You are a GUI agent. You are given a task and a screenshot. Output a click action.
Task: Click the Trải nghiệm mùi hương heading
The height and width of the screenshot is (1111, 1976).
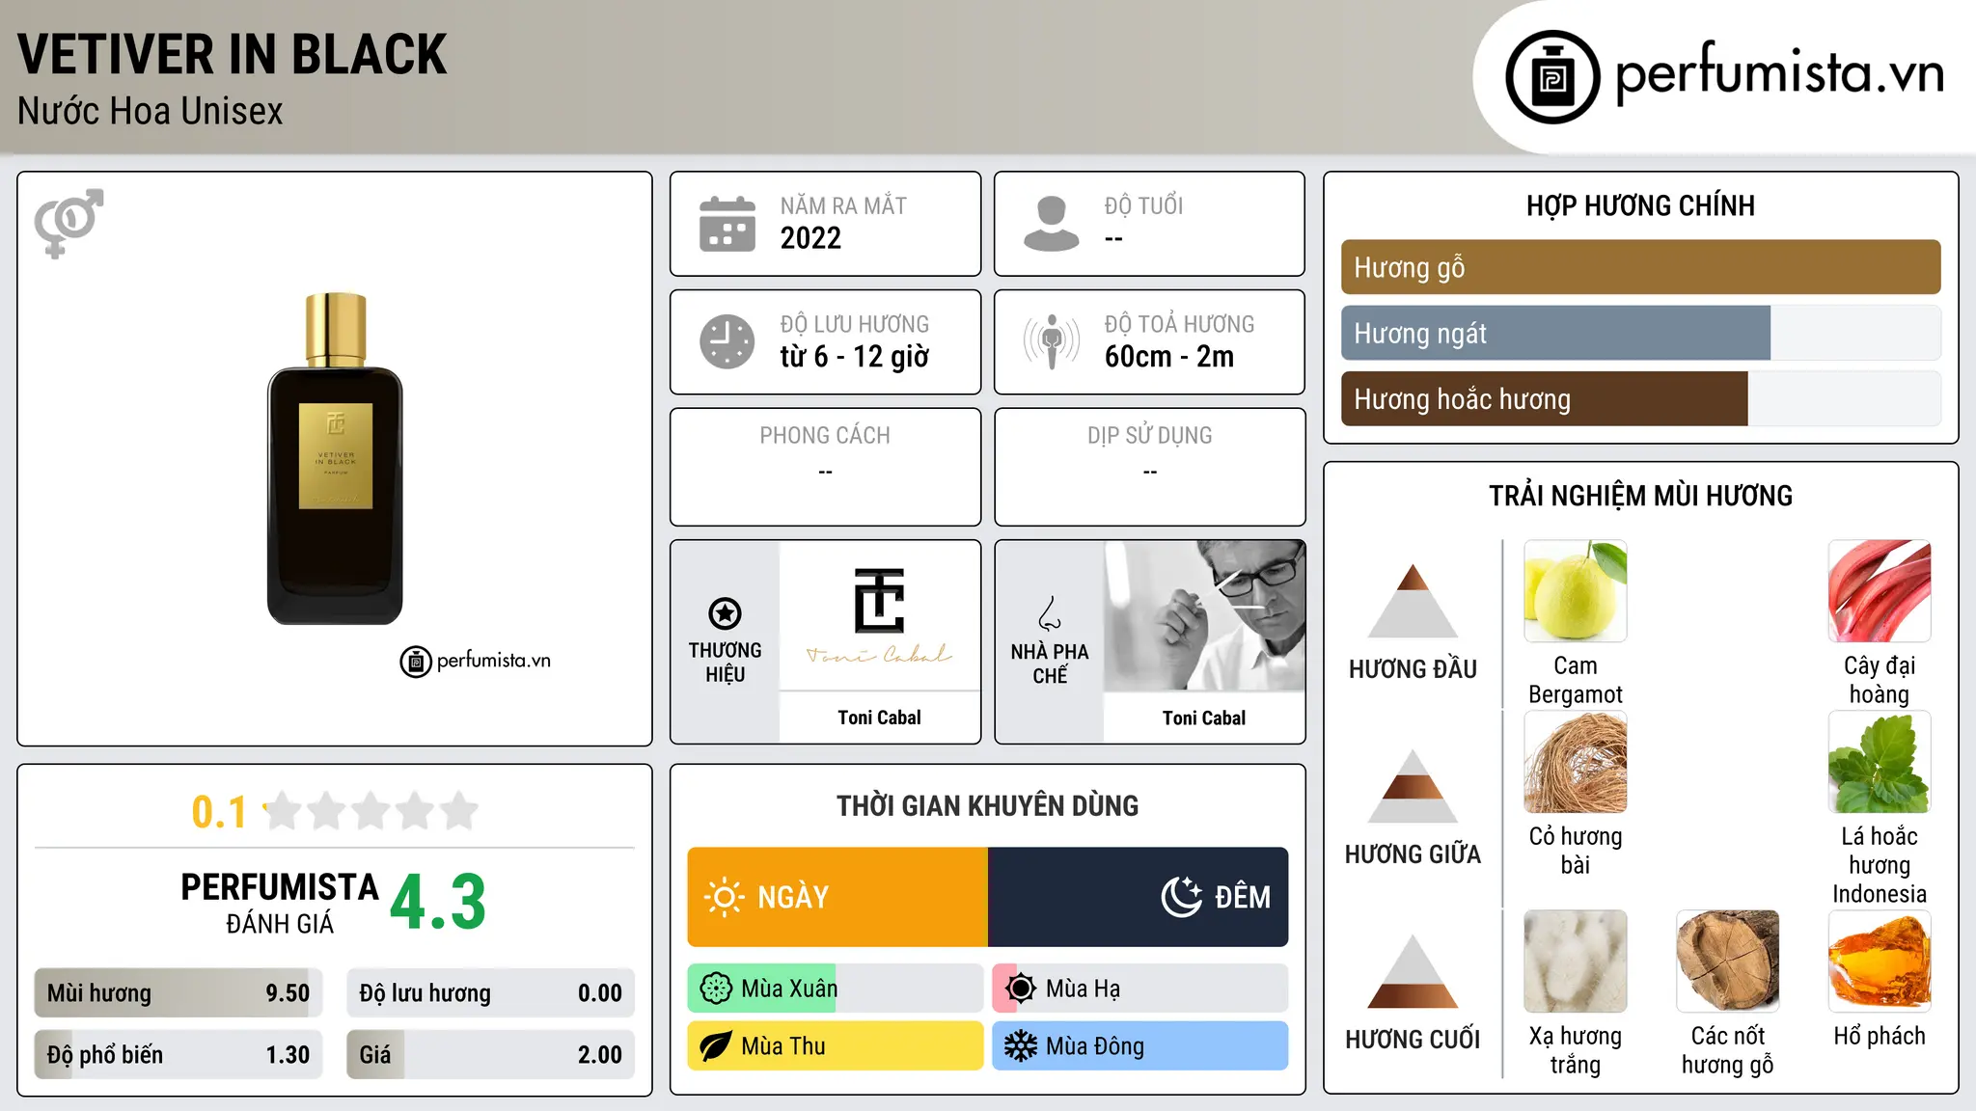(x=1640, y=496)
